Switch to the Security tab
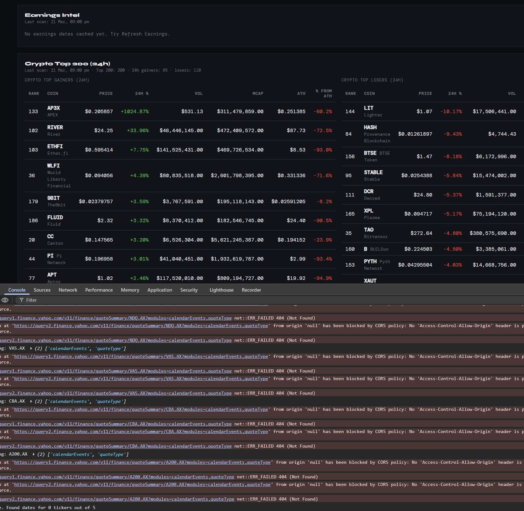524x511 pixels. tap(189, 290)
